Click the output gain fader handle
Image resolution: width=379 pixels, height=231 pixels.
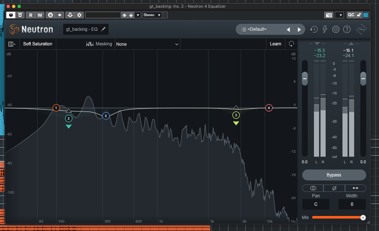(x=363, y=79)
